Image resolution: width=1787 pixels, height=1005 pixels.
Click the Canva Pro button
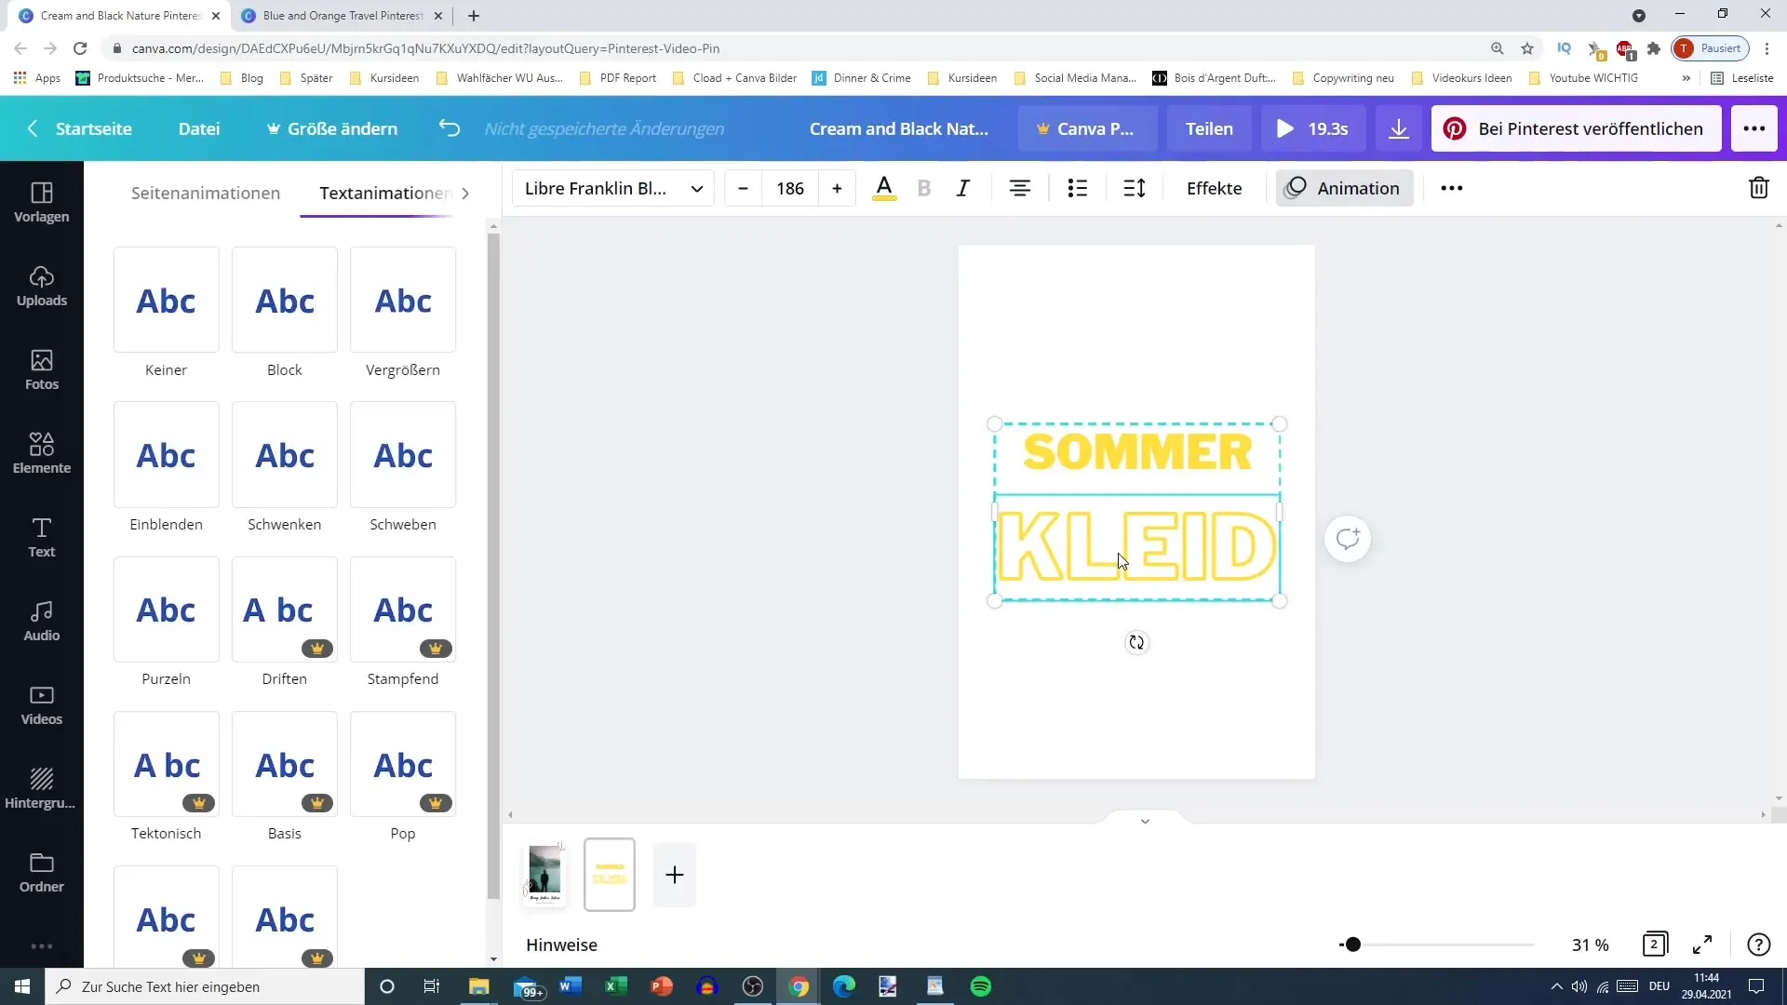[x=1087, y=128]
